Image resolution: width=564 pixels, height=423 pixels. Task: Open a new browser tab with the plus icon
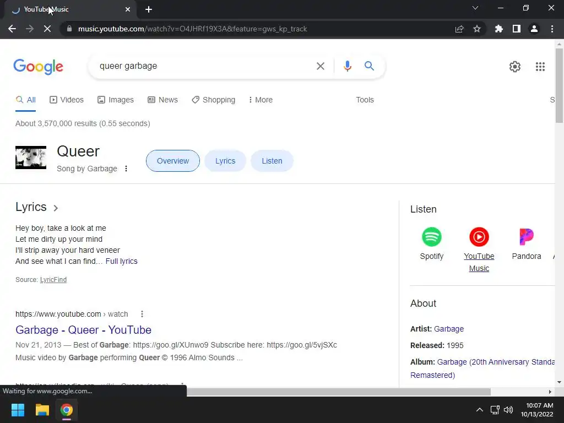pos(149,9)
